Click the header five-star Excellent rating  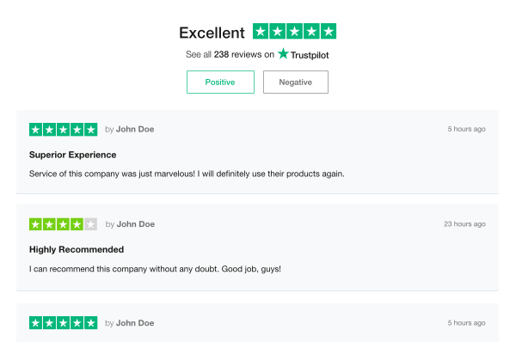[294, 31]
